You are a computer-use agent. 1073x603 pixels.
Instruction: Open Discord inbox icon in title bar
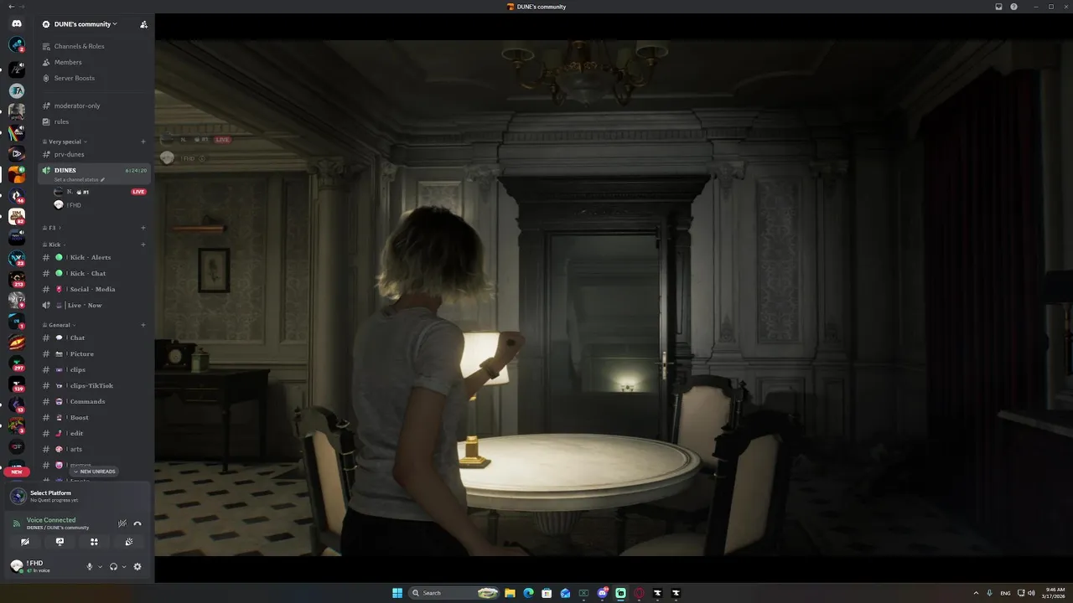[x=998, y=7]
